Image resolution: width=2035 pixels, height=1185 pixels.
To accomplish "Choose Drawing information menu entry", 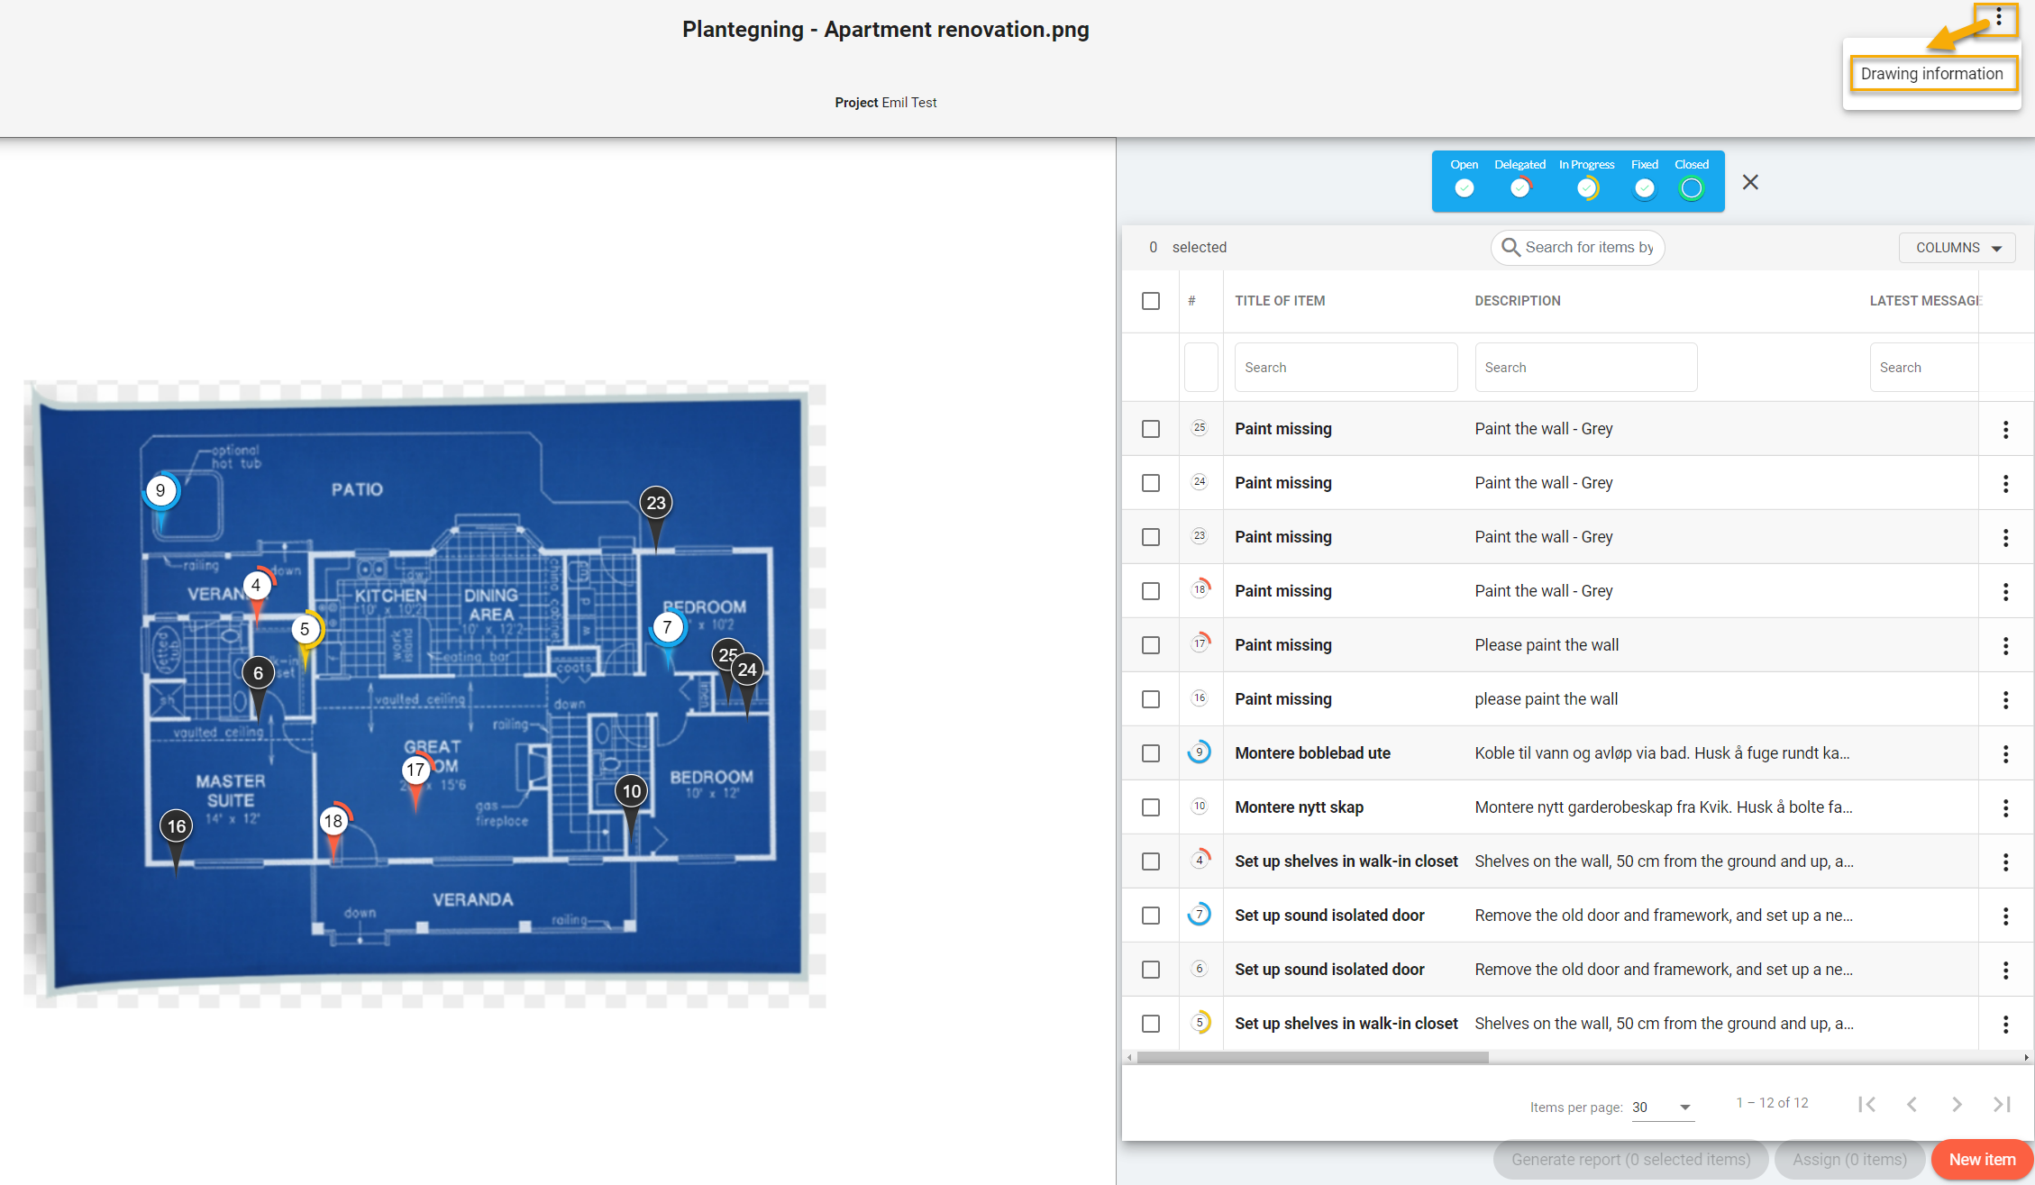I will pyautogui.click(x=1931, y=74).
